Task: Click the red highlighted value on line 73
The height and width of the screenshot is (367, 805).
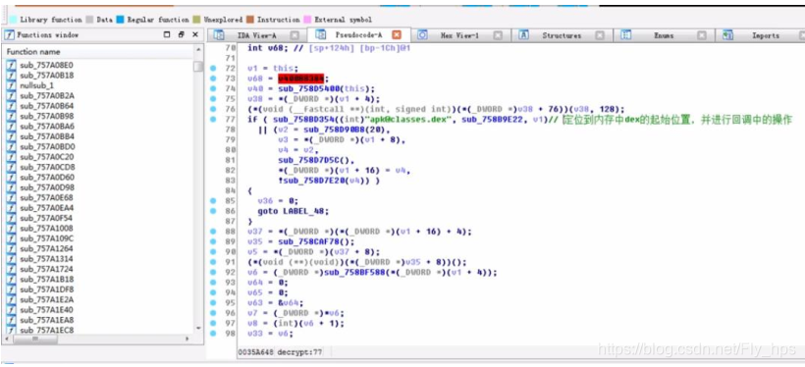Action: point(300,79)
